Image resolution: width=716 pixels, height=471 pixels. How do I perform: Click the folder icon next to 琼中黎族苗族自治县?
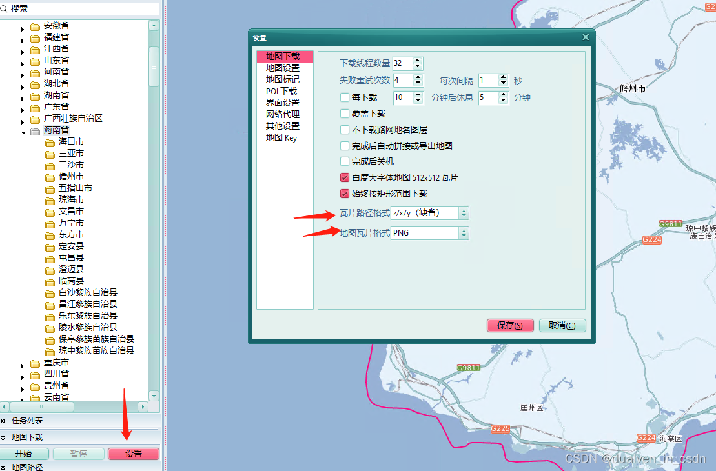[50, 351]
